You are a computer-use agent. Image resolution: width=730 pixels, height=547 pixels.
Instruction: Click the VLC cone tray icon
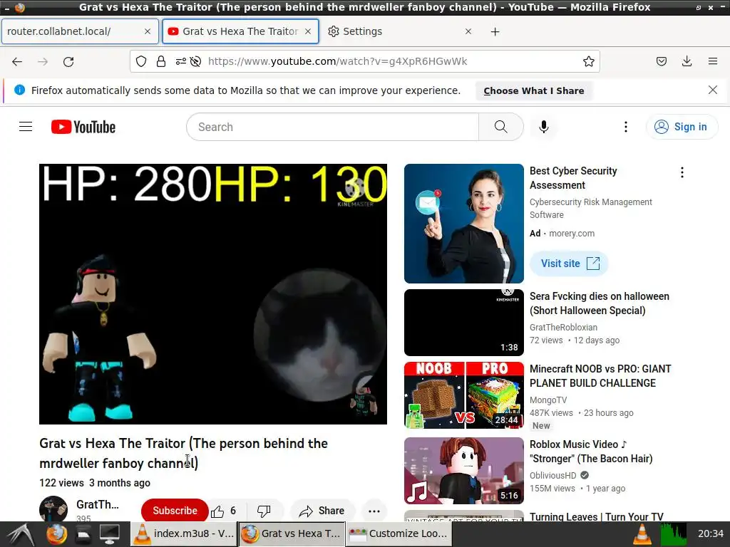coord(642,534)
